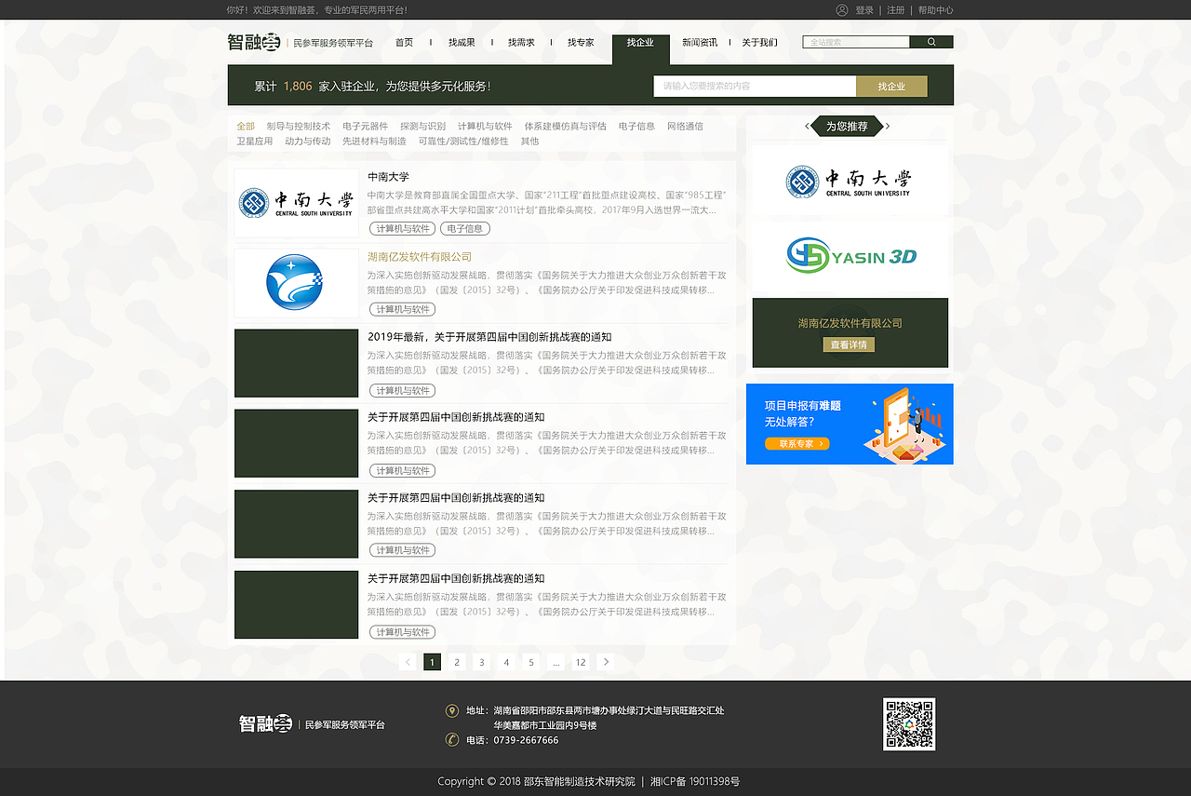Image resolution: width=1191 pixels, height=796 pixels.
Task: Open the 注册 register link
Action: click(x=896, y=10)
